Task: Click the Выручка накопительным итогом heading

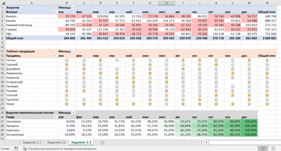Action: 30,112
